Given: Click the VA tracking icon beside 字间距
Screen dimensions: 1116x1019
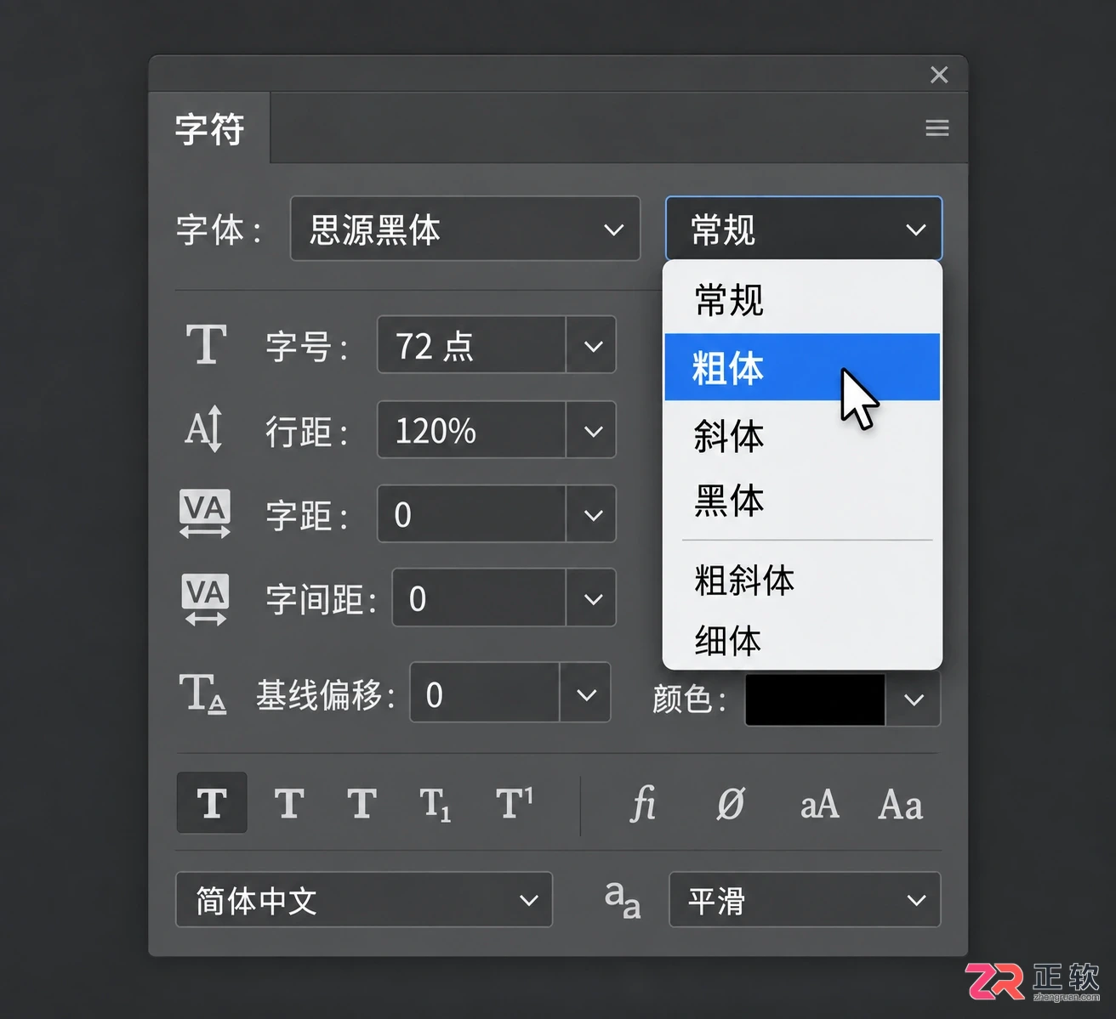Looking at the screenshot, I should point(205,598).
